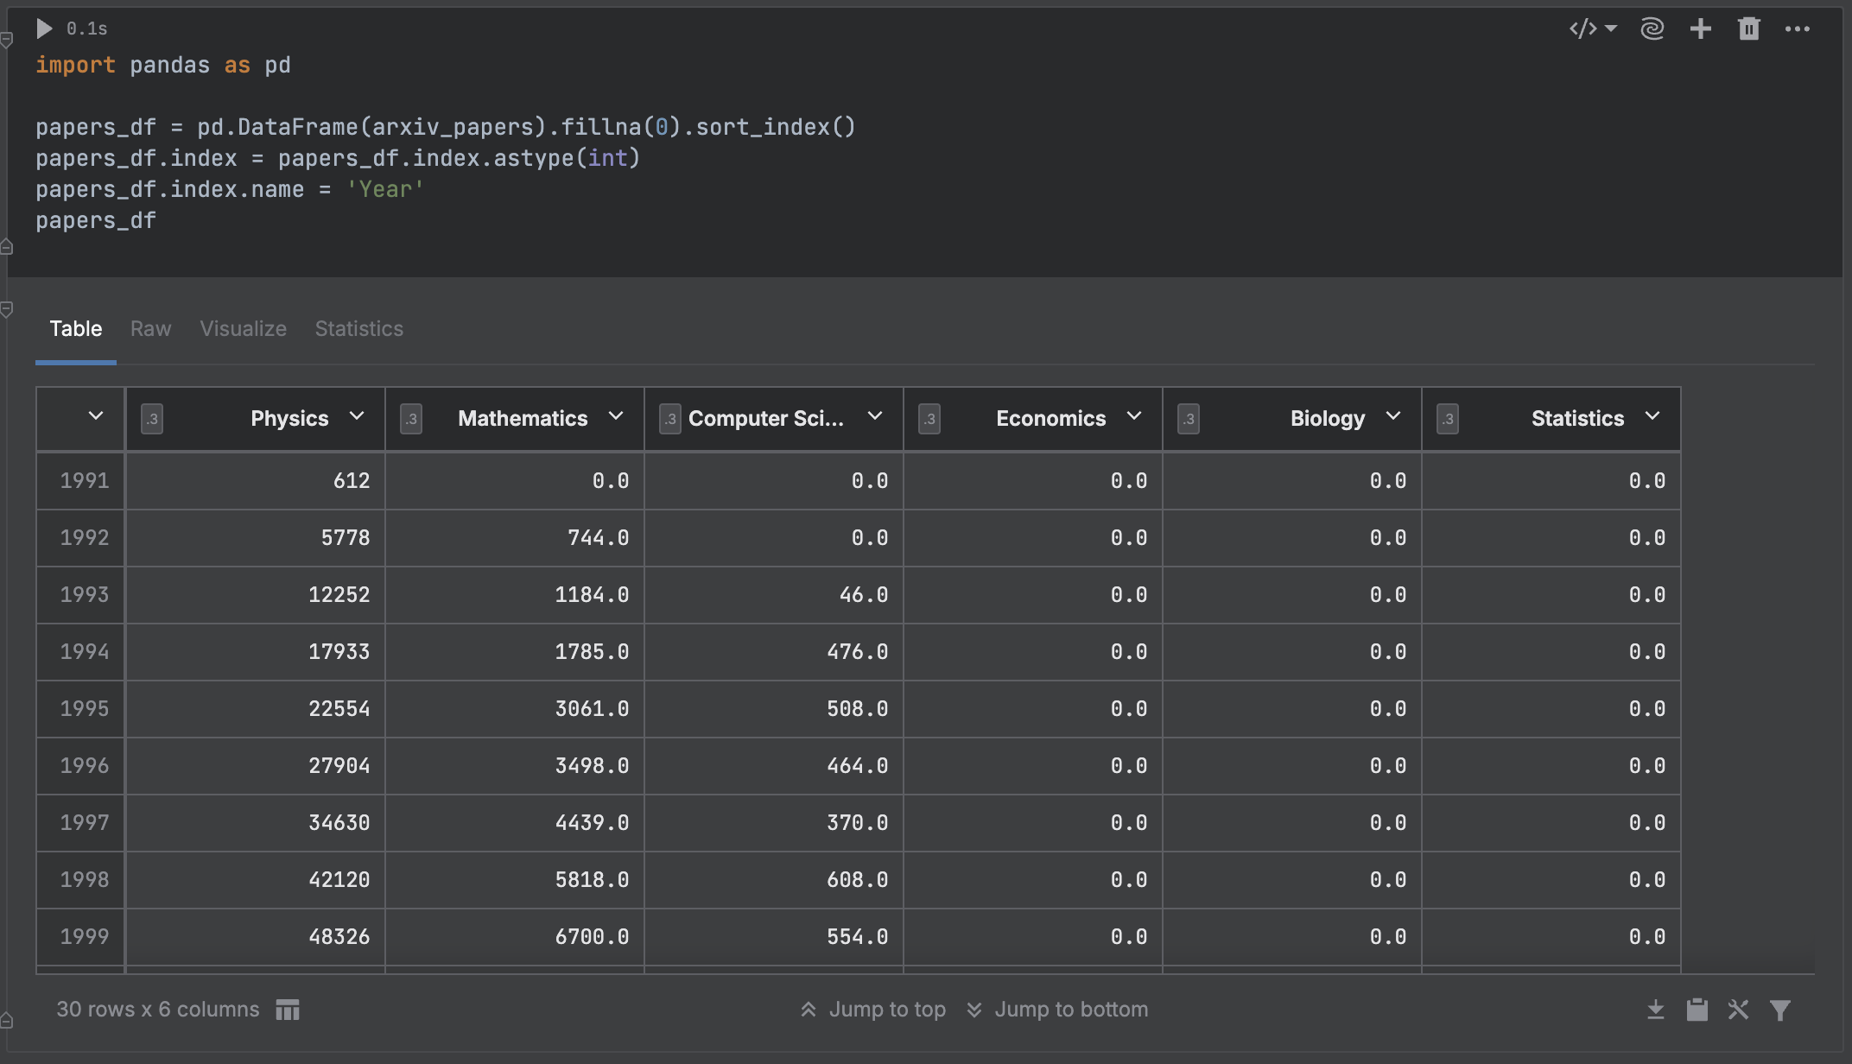Select Jump to bottom
Image resolution: width=1852 pixels, height=1064 pixels.
click(1071, 1009)
